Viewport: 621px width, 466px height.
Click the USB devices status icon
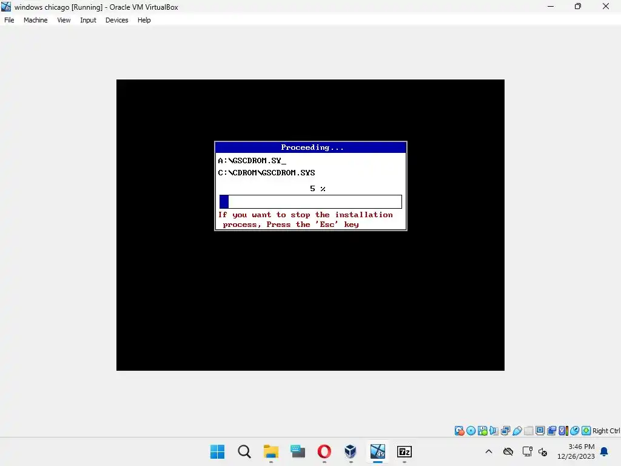[517, 431]
